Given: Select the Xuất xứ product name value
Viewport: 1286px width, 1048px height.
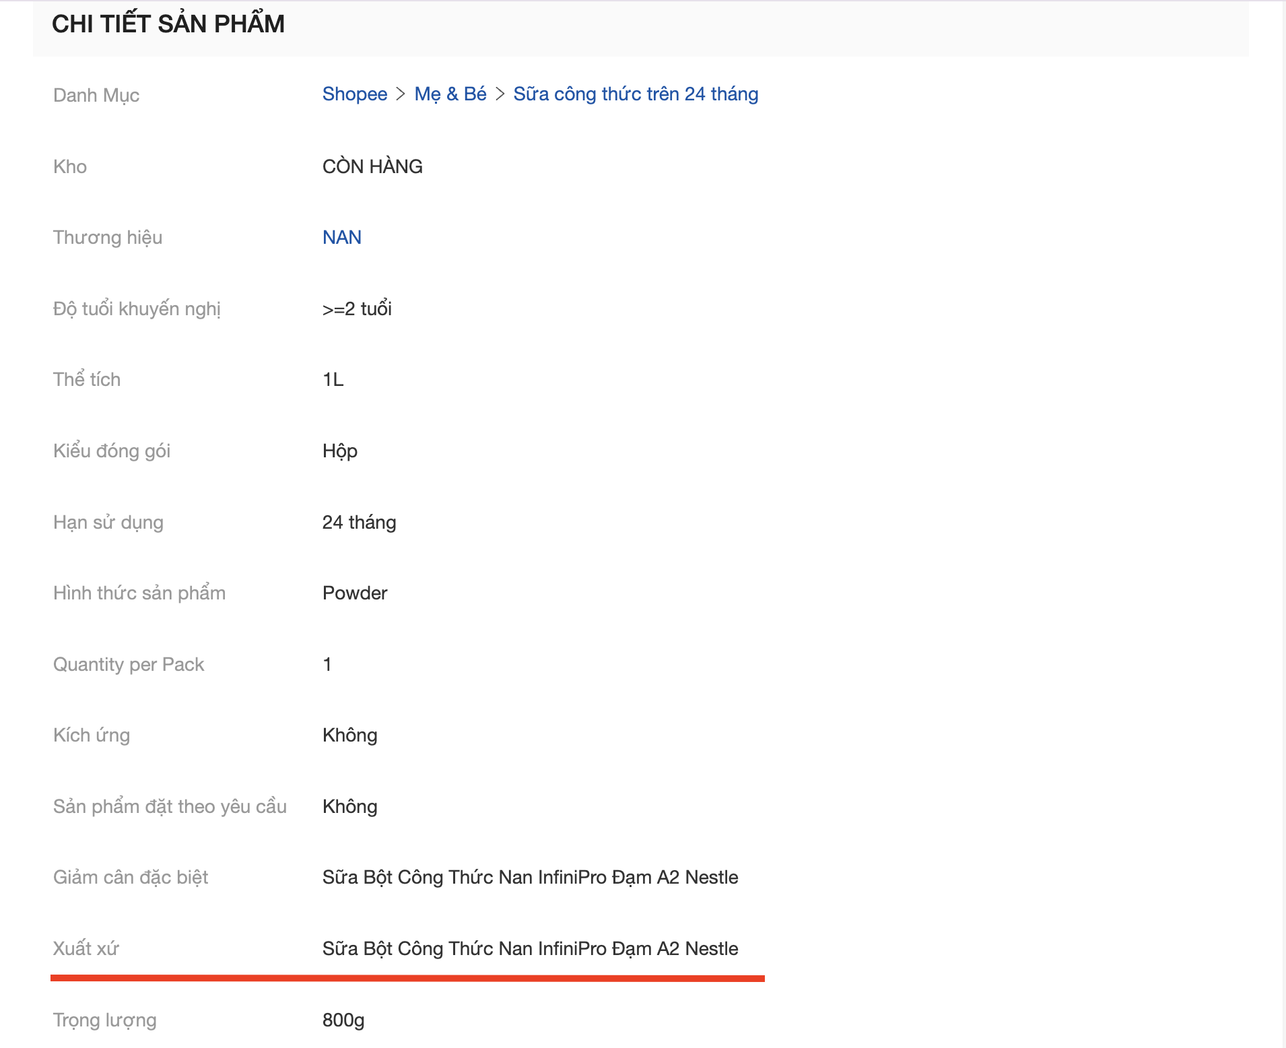Looking at the screenshot, I should (x=531, y=948).
